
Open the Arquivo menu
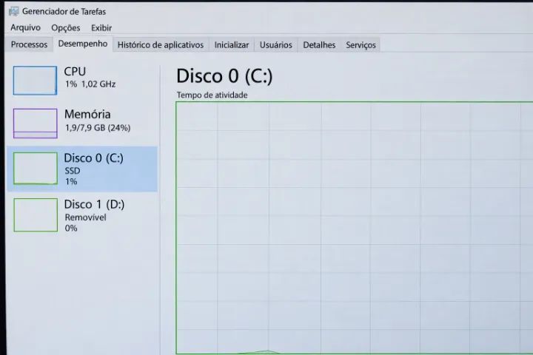(25, 27)
